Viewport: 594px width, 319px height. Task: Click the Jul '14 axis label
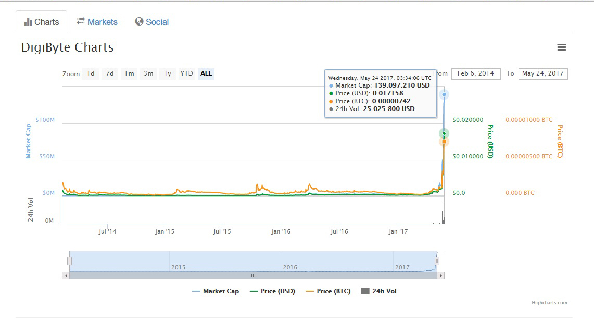[x=107, y=231]
